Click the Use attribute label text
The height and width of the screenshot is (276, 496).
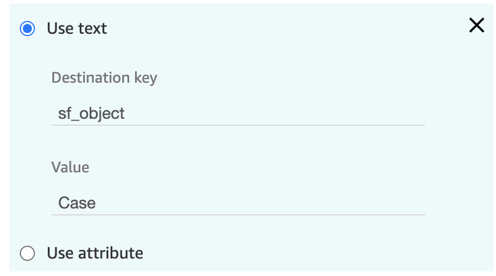coord(95,253)
